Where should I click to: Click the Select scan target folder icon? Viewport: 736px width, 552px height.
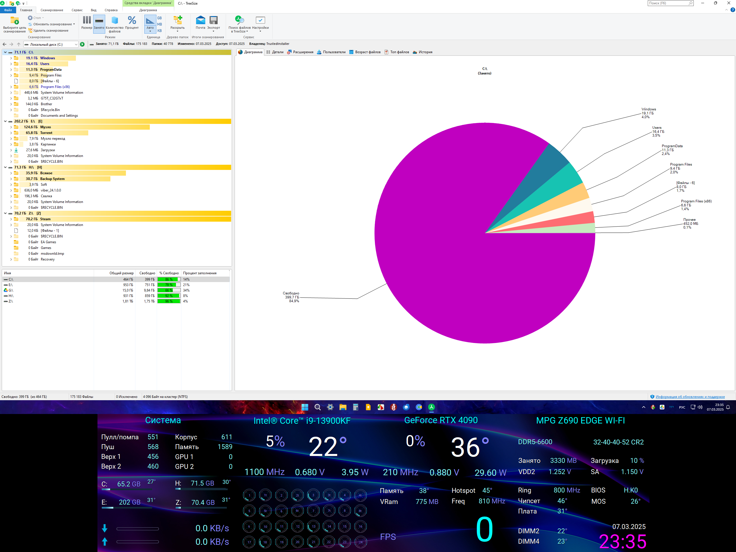pyautogui.click(x=14, y=21)
